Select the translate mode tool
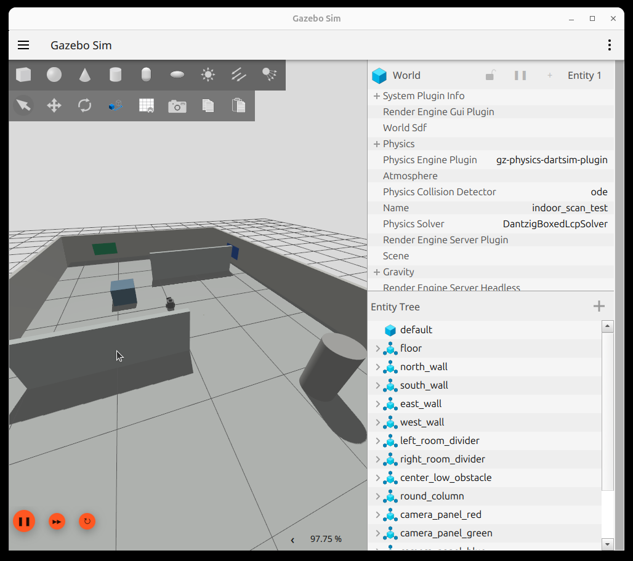This screenshot has width=633, height=561. click(54, 106)
